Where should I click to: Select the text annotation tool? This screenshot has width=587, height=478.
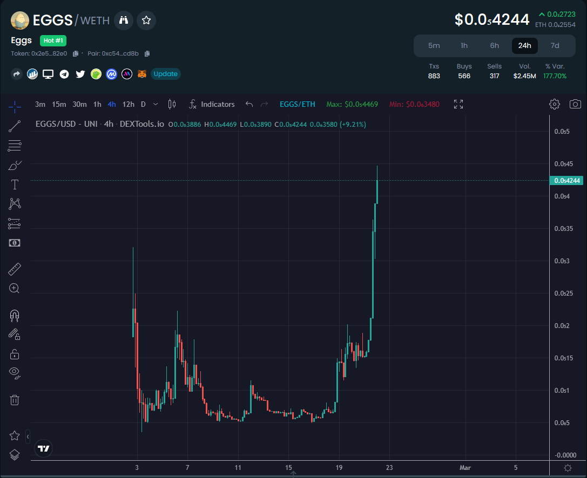click(x=15, y=185)
